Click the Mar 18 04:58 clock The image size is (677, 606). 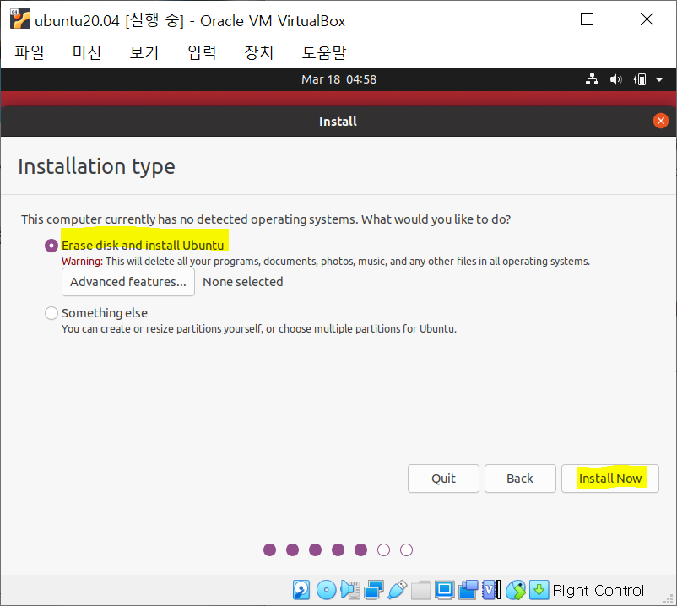339,79
